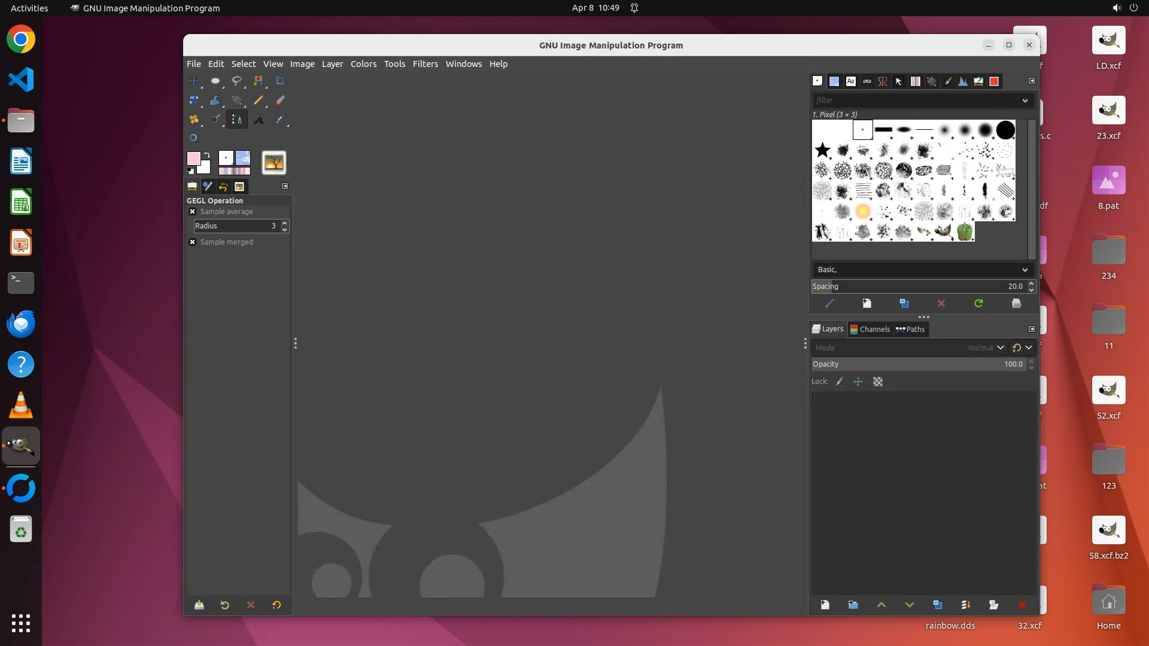Select the Heal tool
Image resolution: width=1149 pixels, height=646 pixels.
tap(194, 119)
